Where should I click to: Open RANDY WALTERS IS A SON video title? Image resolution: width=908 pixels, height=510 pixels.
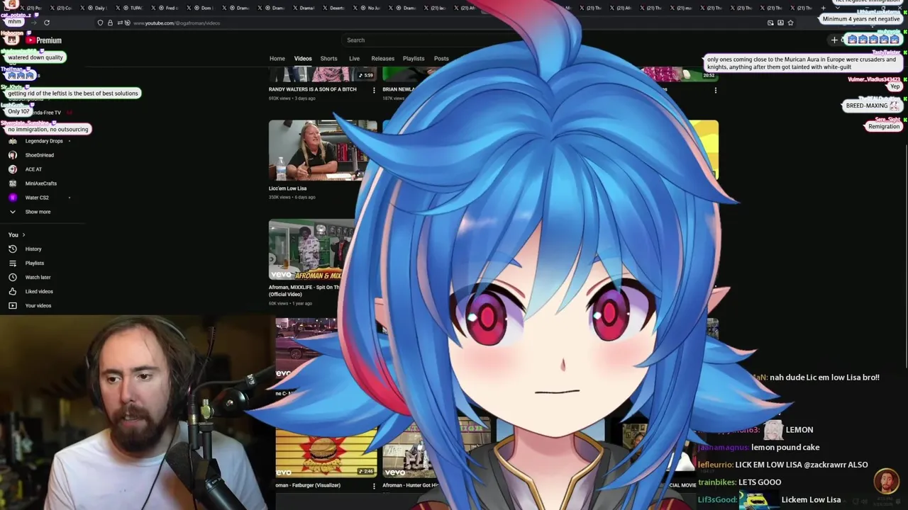click(313, 89)
